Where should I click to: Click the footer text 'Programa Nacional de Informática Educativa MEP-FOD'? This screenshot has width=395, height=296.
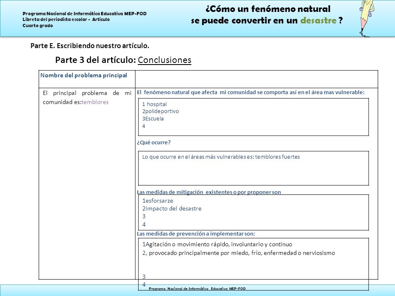(x=197, y=289)
